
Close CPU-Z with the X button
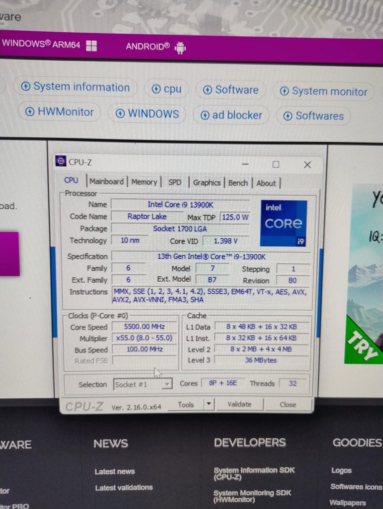click(307, 165)
